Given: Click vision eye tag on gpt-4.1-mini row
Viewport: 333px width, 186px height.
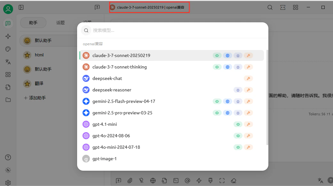Looking at the screenshot, I should pos(238,124).
